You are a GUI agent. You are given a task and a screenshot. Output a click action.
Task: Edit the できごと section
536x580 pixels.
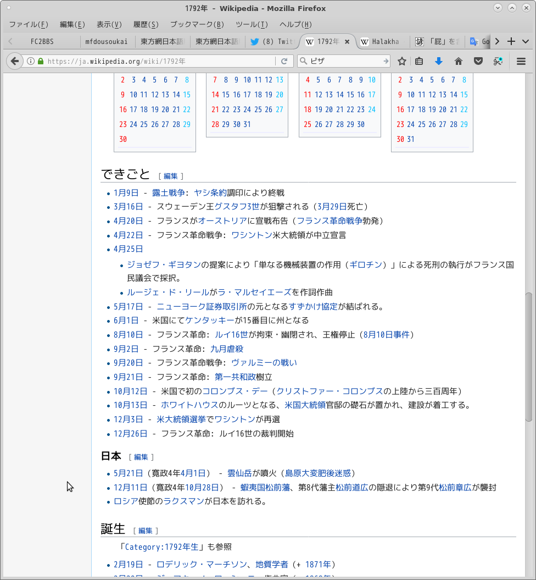coord(170,176)
